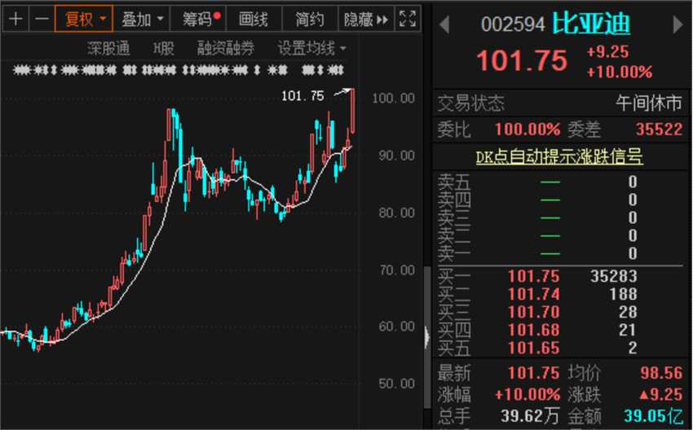Select the 融资融券 tag

(225, 48)
